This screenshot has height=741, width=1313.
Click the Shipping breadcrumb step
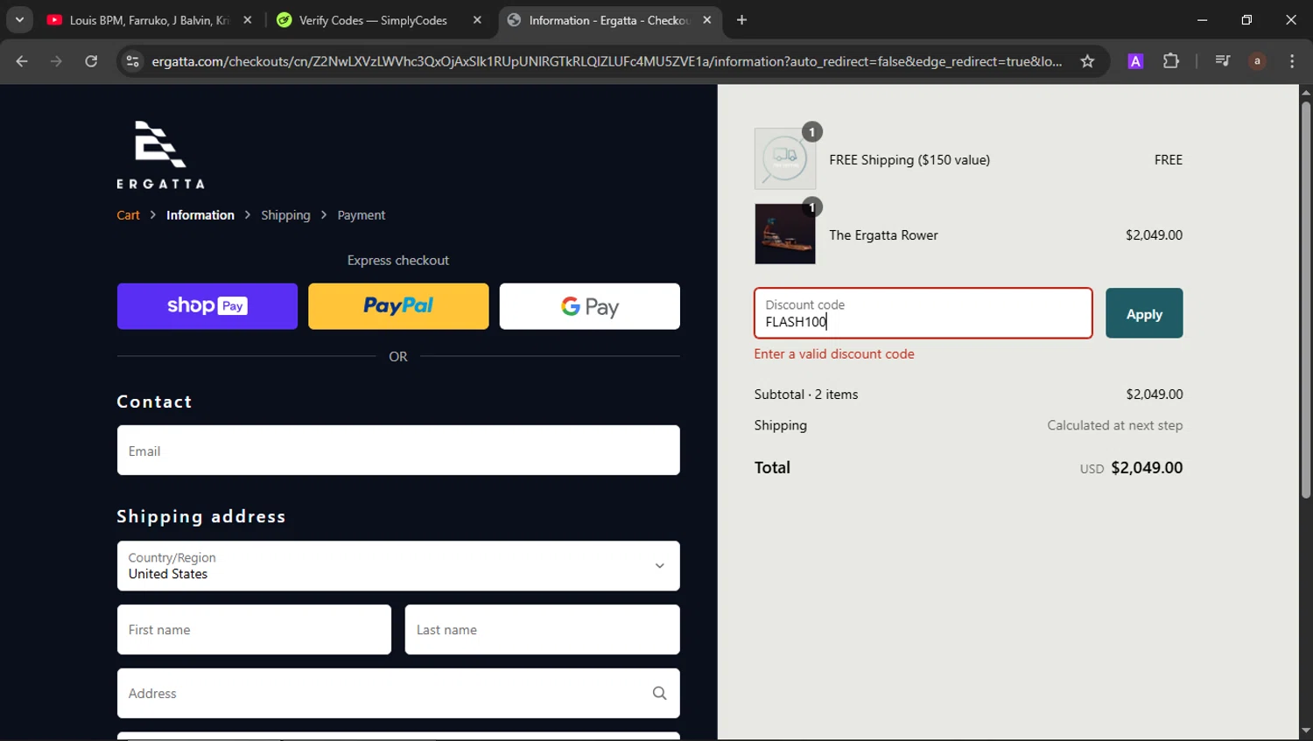[285, 215]
